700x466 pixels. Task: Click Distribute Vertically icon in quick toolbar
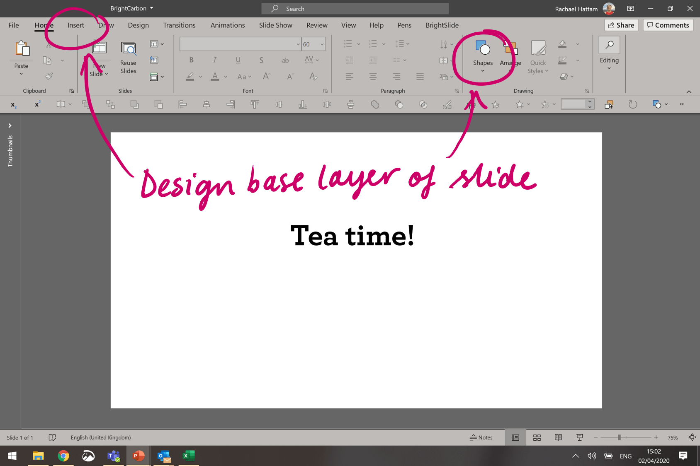tap(351, 104)
